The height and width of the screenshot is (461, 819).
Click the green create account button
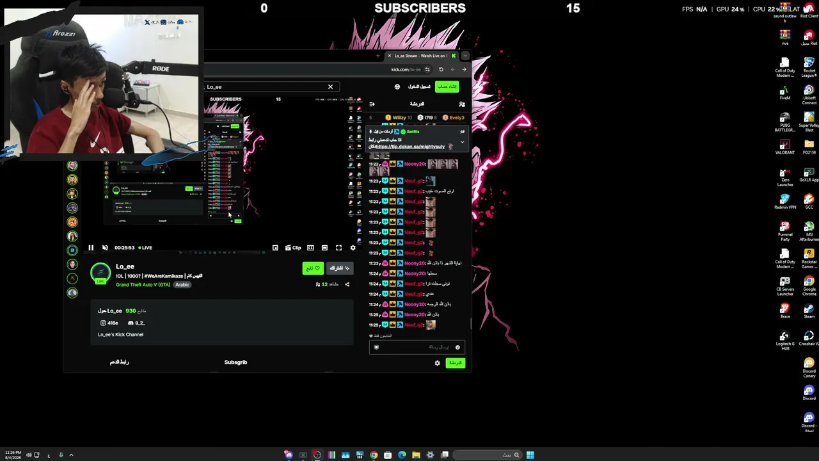pos(447,86)
